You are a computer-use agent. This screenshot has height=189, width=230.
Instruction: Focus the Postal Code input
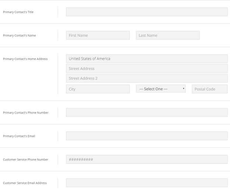tap(209, 89)
